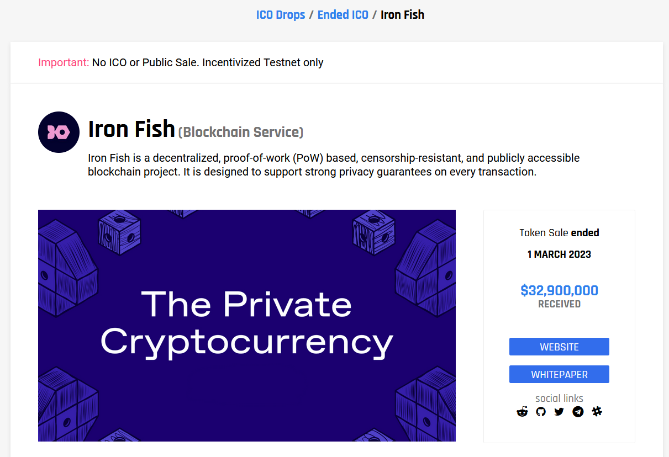Open the Ended ICO breadcrumb link

point(343,15)
